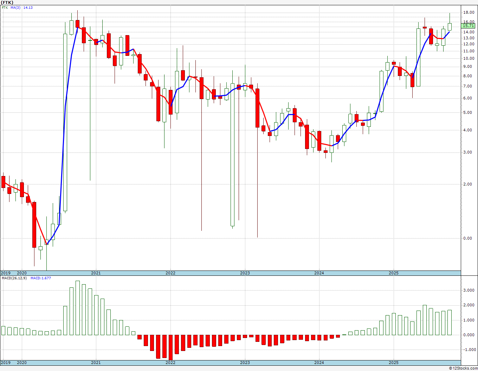Select the 18.00 price axis label
The image size is (478, 371).
click(469, 13)
